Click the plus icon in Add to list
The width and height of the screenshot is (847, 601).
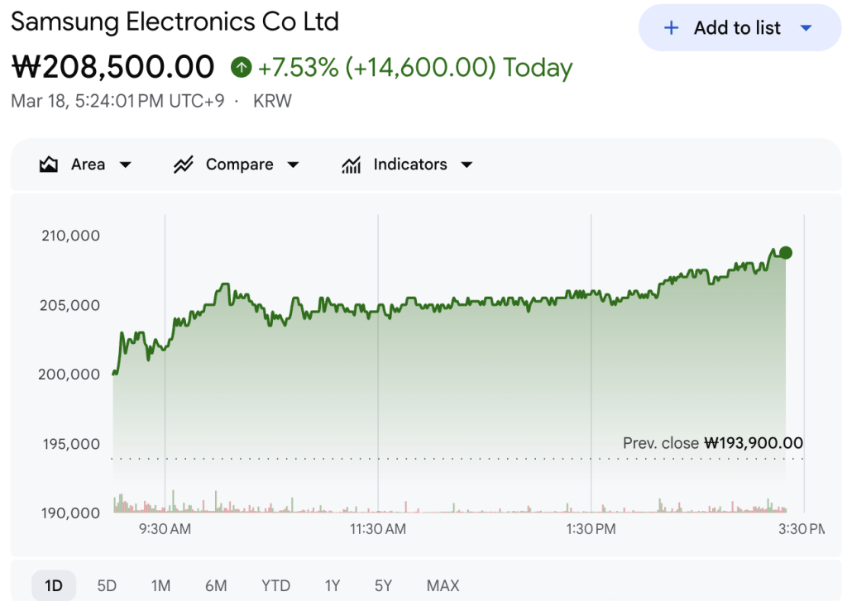672,28
